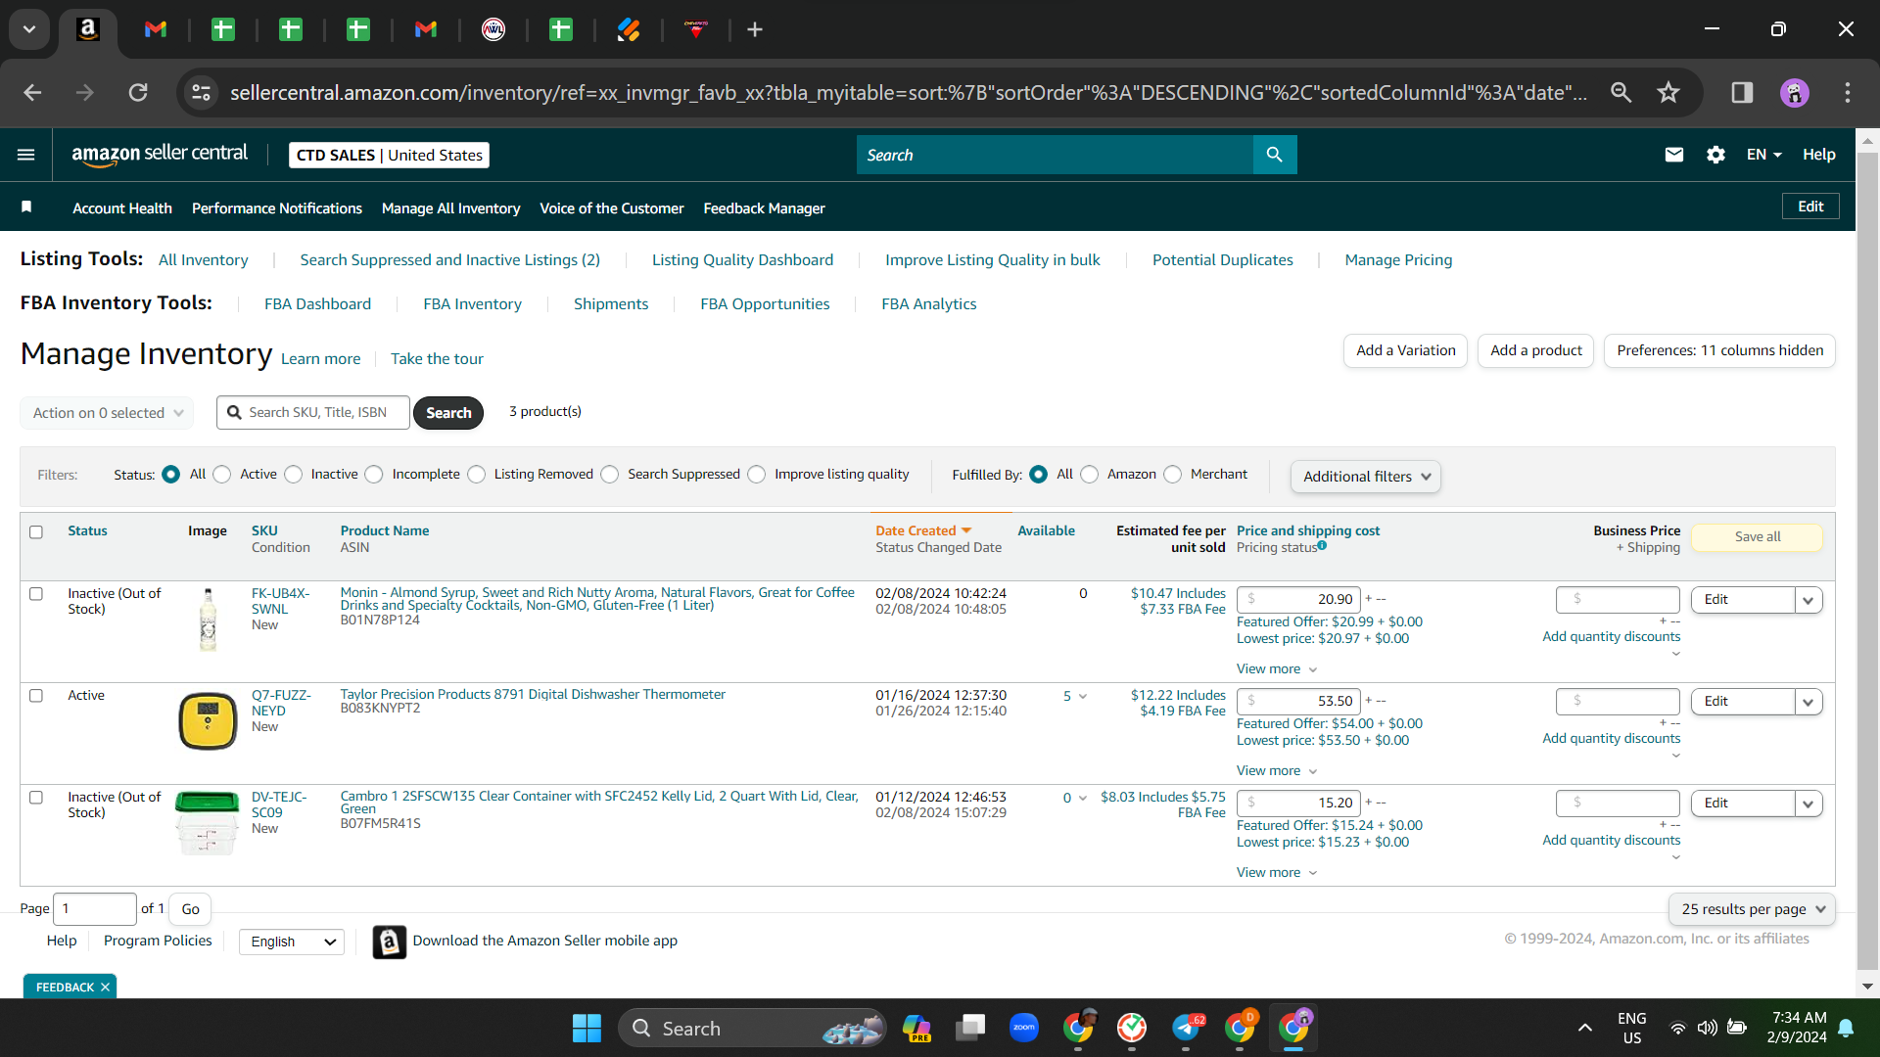Open the English language selector at the bottom
This screenshot has width=1880, height=1057.
click(x=292, y=942)
